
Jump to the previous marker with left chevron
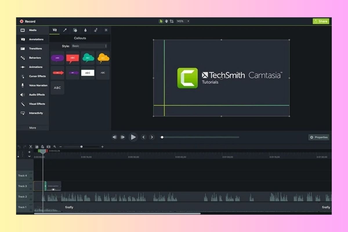click(143, 137)
